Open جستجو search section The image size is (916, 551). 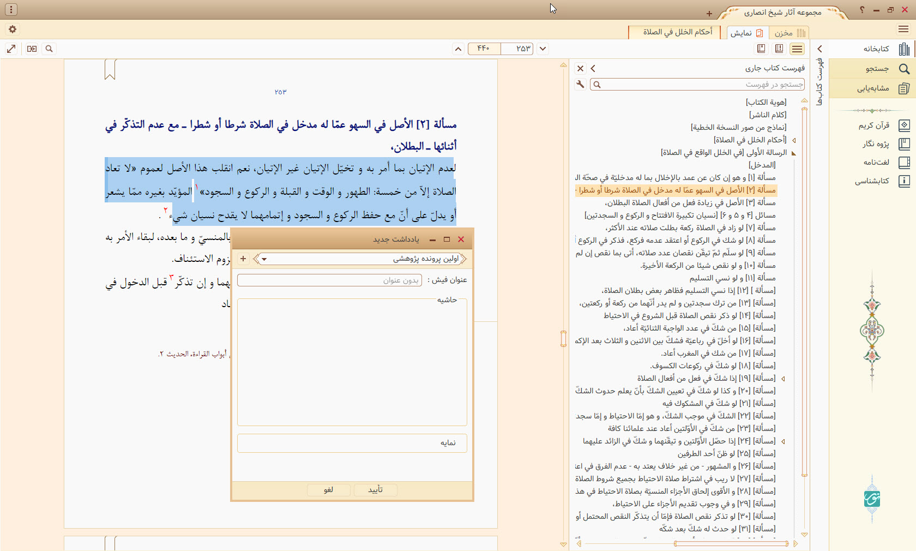point(872,69)
